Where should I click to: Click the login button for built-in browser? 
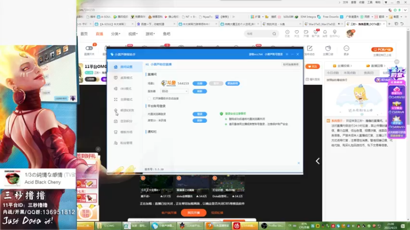coord(200,114)
